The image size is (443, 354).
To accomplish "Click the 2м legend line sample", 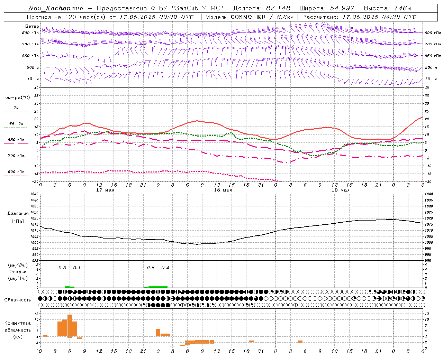I will pyautogui.click(x=16, y=112).
